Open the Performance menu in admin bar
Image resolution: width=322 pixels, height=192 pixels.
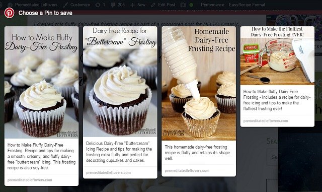pyautogui.click(x=212, y=5)
